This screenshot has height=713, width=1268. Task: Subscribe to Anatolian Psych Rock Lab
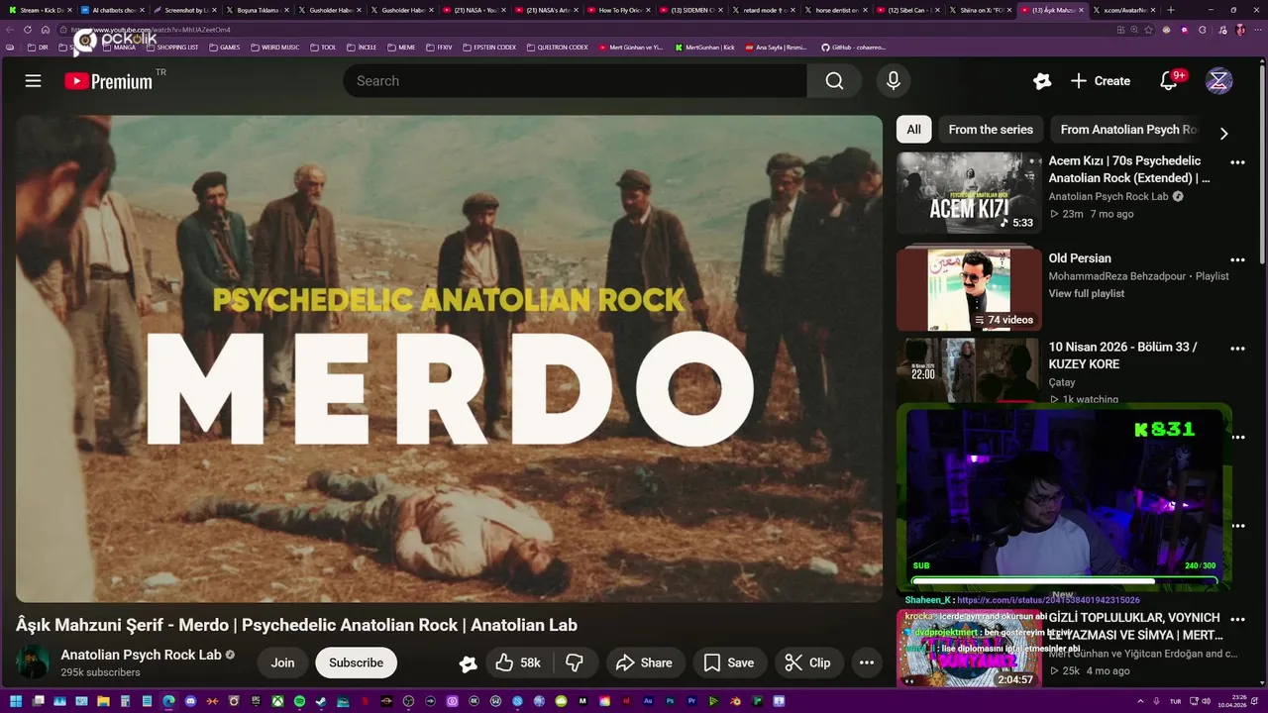[356, 662]
